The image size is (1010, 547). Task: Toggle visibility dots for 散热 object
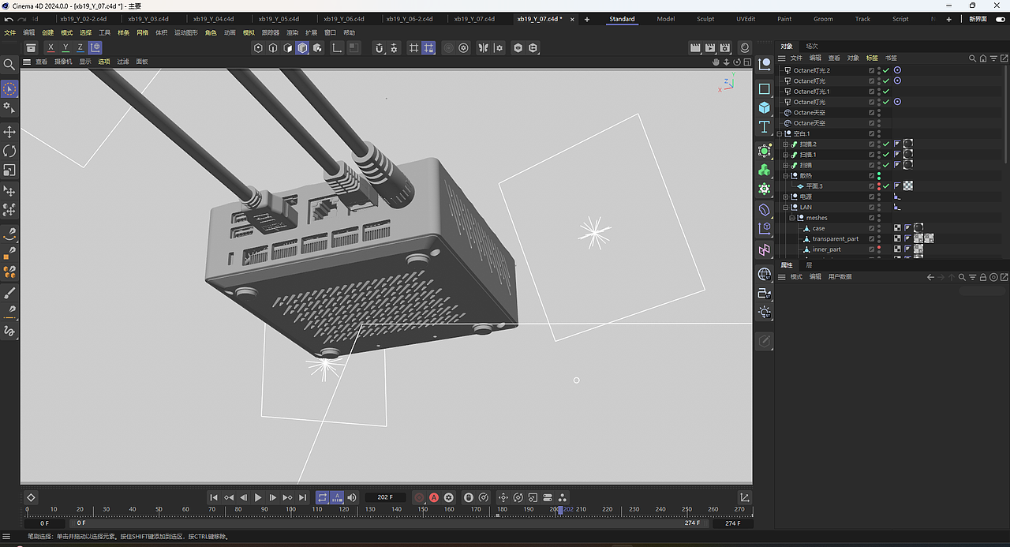tap(879, 176)
